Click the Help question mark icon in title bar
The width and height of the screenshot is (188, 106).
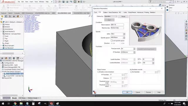click(178, 2)
